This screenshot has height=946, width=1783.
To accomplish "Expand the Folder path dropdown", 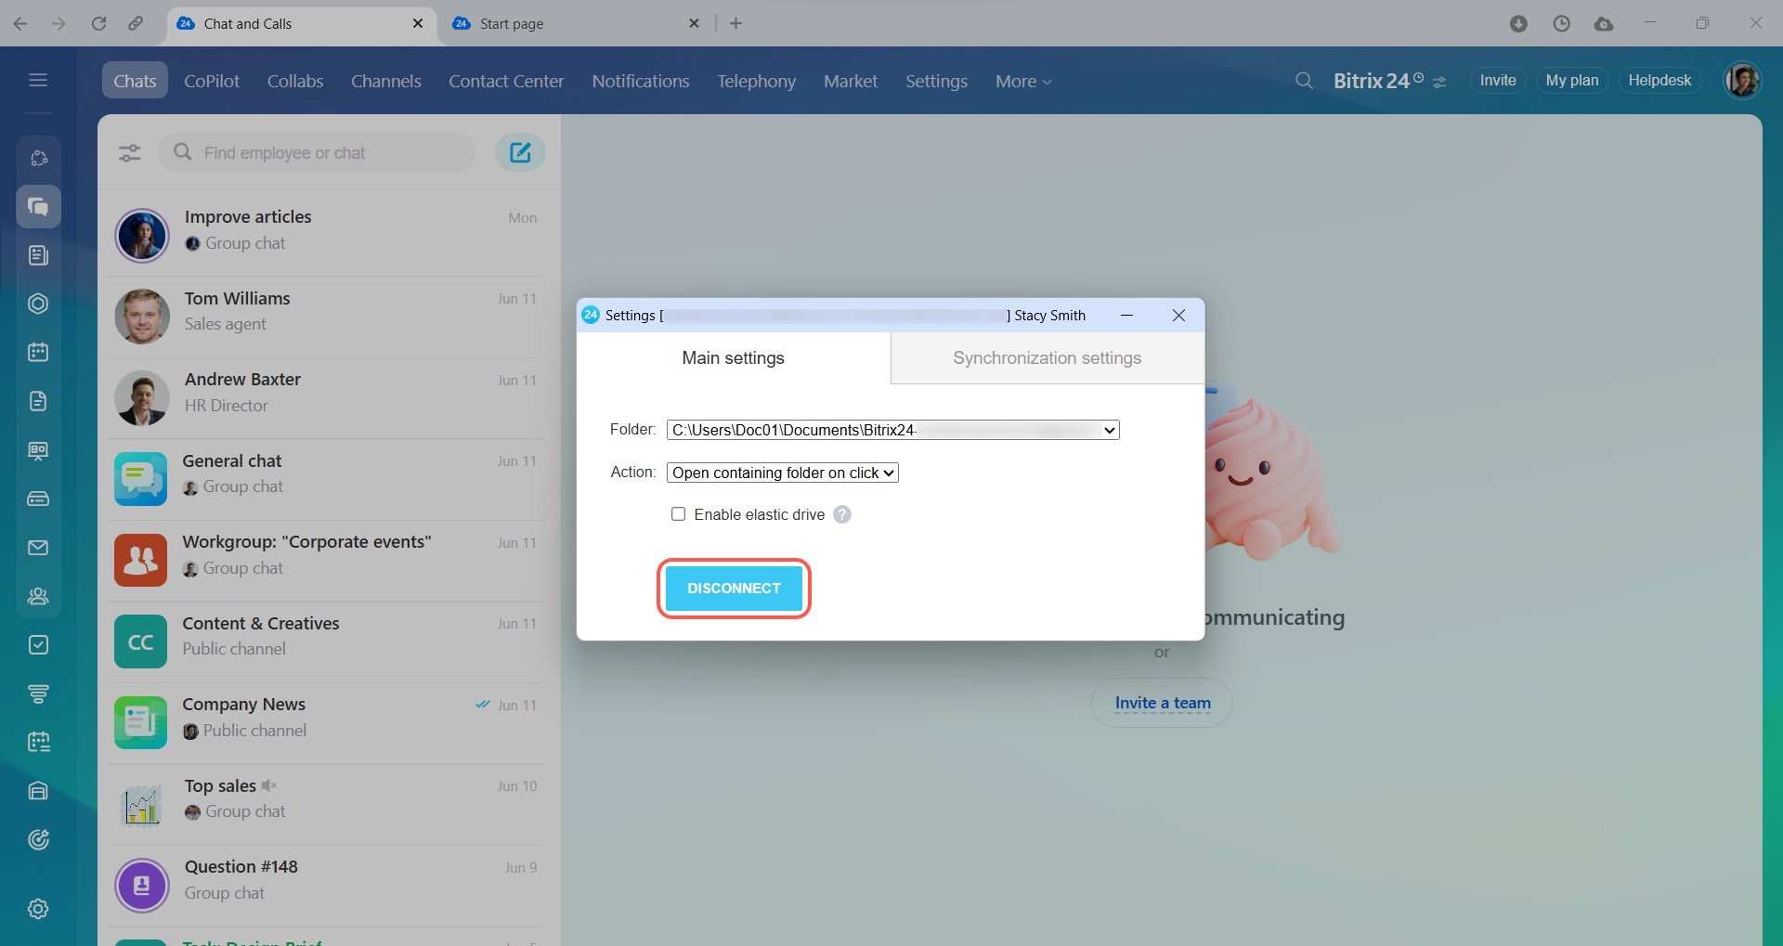I will click(x=1109, y=430).
